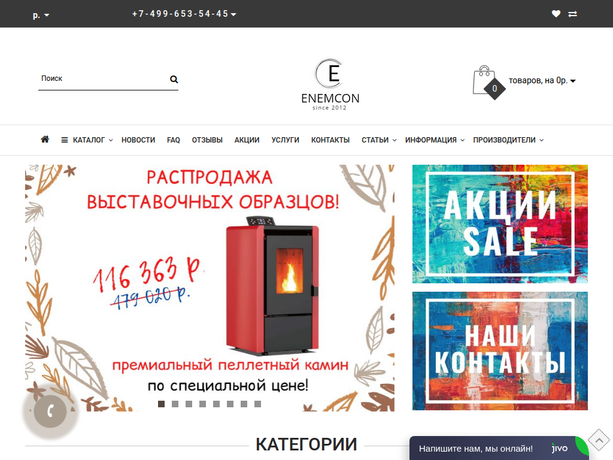Click the ENEMCON logo
Screen dimensions: 613x460
pos(330,84)
